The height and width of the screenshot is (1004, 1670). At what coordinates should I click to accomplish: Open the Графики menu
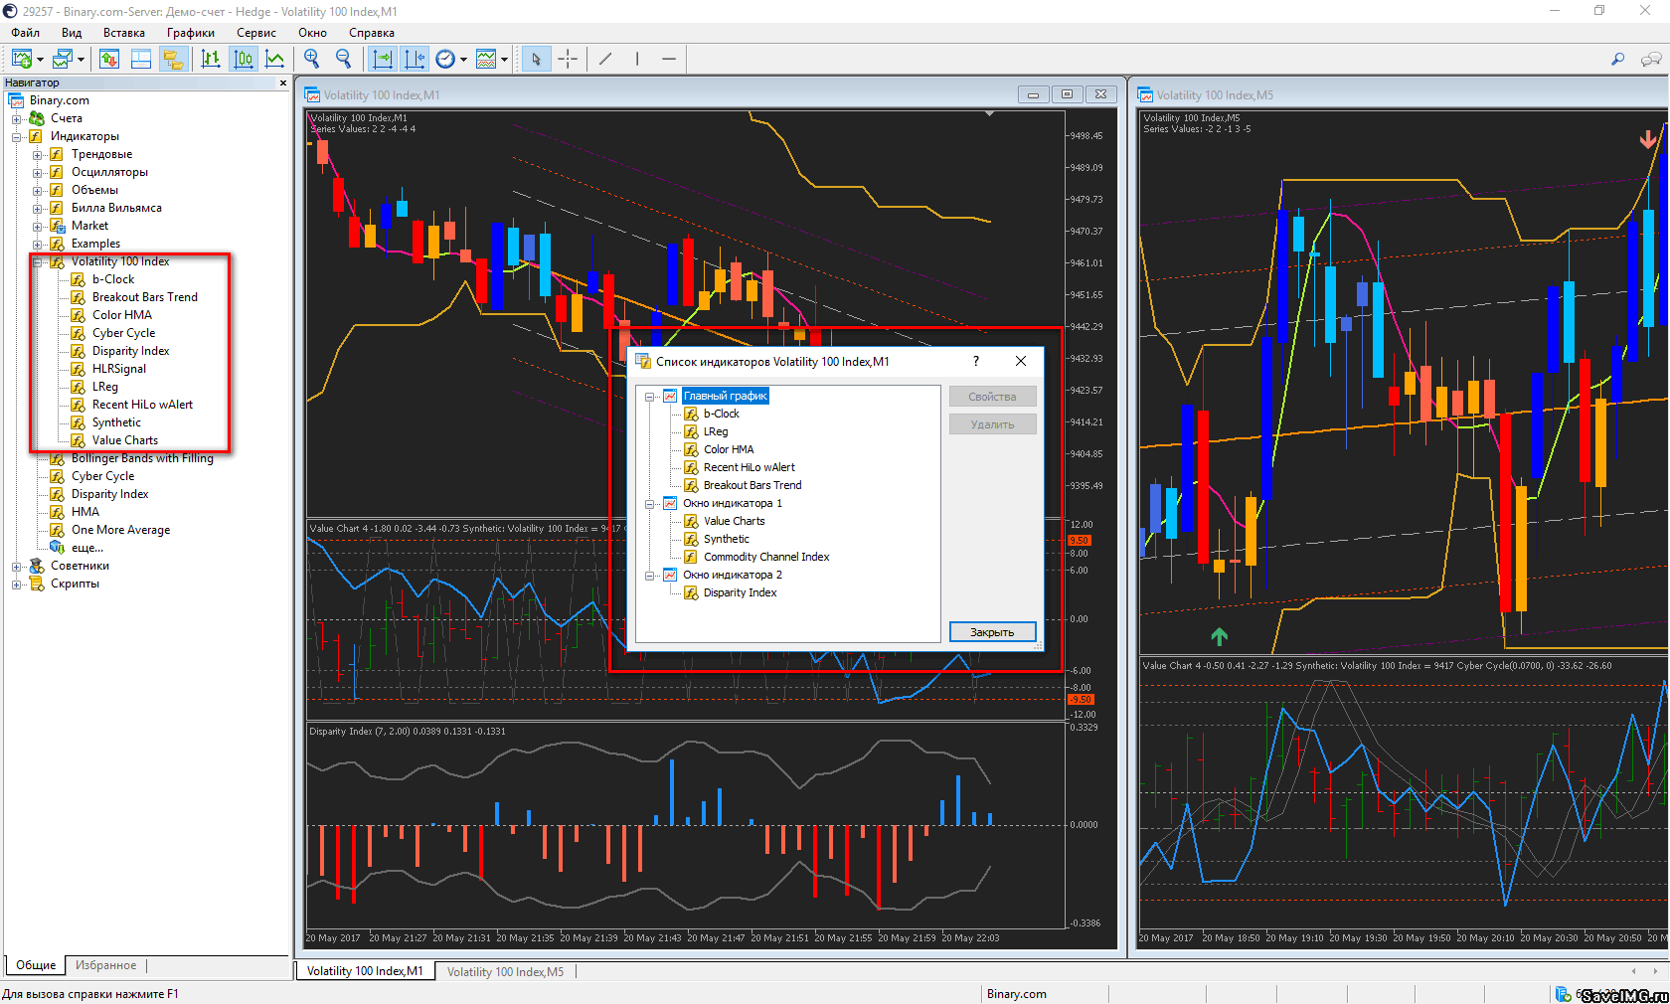pyautogui.click(x=190, y=33)
